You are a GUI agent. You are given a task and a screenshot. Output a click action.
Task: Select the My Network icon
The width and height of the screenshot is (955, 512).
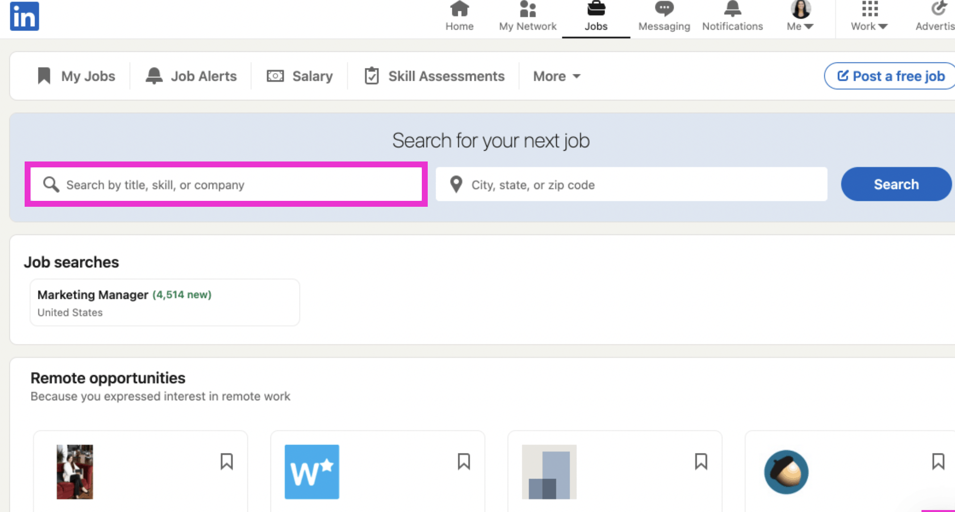[x=527, y=9]
